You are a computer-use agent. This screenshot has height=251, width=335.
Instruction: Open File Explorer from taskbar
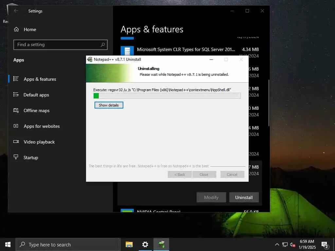(x=129, y=244)
